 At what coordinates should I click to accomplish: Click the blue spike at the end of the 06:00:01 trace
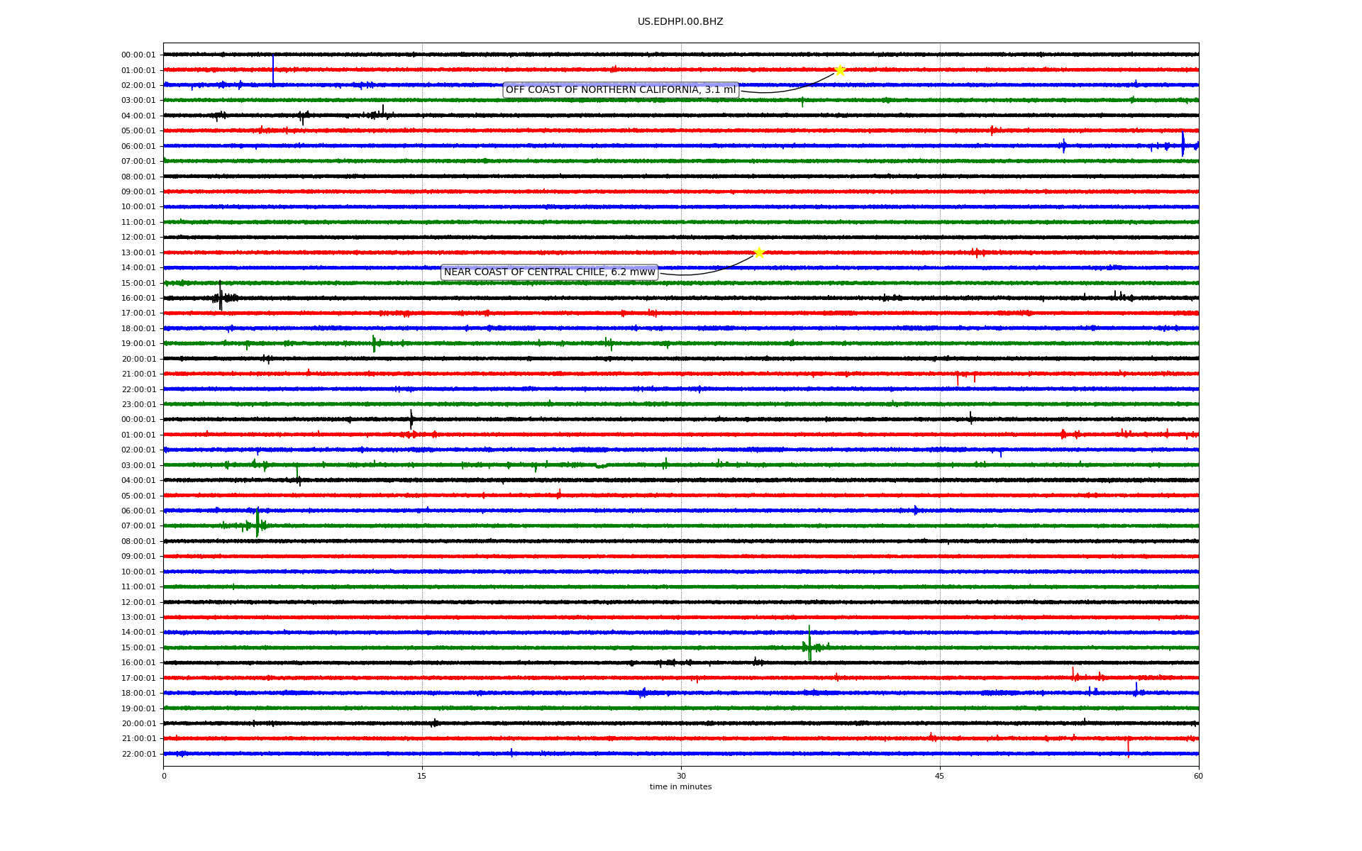pyautogui.click(x=1183, y=144)
